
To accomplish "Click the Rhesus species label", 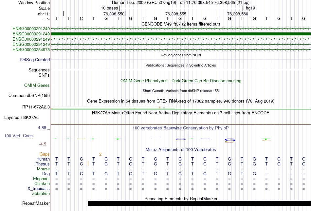I will 43,164.
